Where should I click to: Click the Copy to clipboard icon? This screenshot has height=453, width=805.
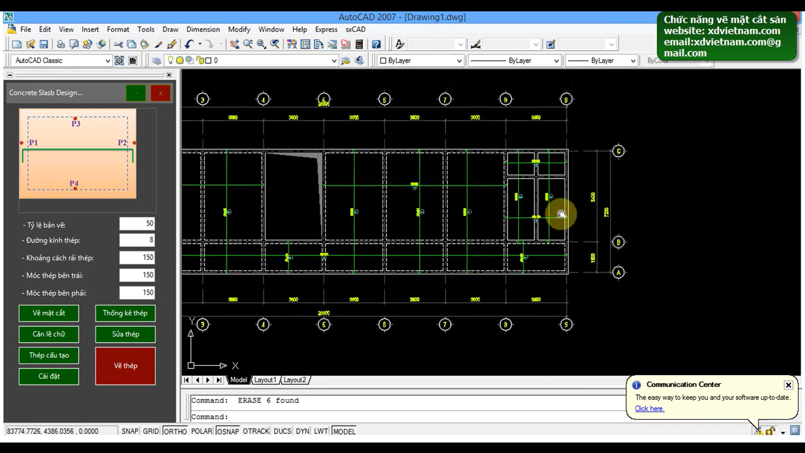click(132, 44)
